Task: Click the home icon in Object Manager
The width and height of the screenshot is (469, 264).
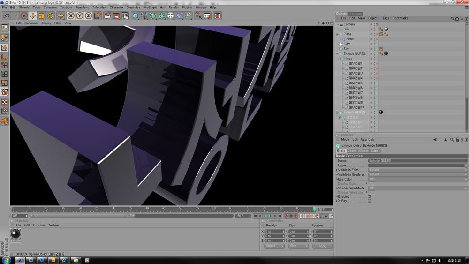Action: (x=457, y=19)
